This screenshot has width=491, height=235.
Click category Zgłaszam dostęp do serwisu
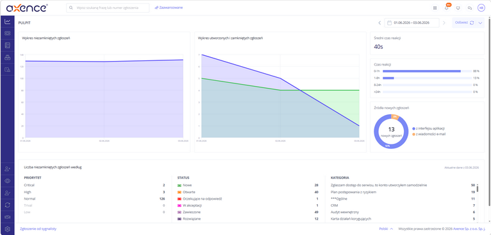pyautogui.click(x=403, y=186)
